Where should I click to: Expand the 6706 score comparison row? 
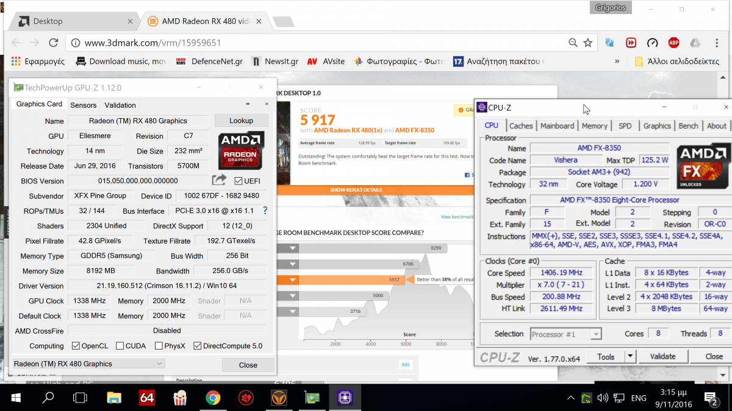pyautogui.click(x=293, y=264)
